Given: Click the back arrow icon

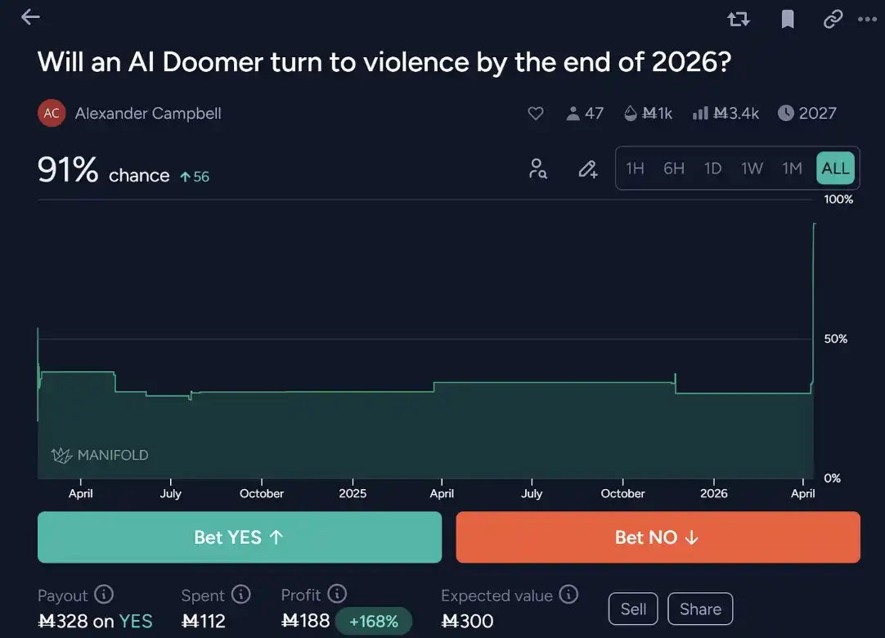Looking at the screenshot, I should 30,17.
